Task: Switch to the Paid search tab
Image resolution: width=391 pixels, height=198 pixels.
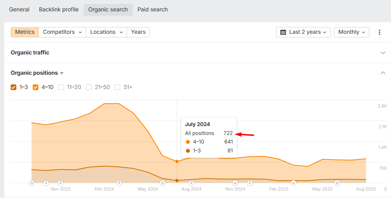Action: [x=153, y=10]
